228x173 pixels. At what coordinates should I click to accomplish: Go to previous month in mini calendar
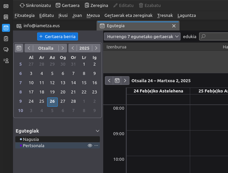coord(29,48)
